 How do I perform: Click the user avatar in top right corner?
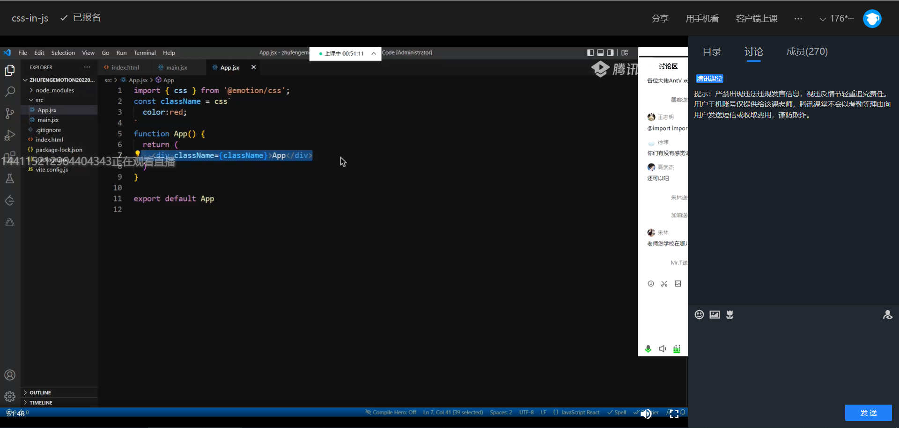[x=872, y=19]
